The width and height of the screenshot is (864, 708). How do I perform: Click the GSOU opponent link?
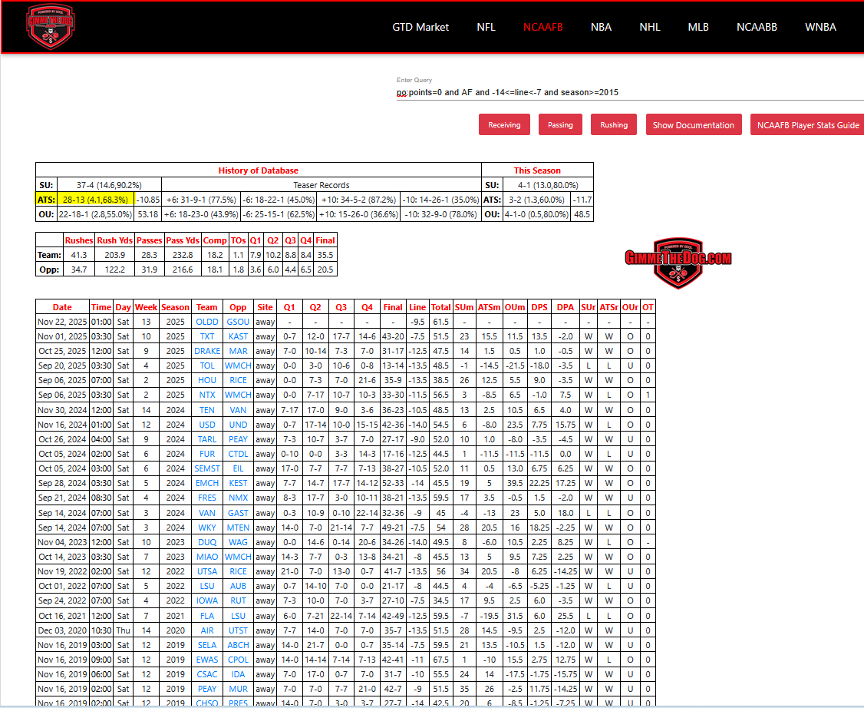[238, 321]
